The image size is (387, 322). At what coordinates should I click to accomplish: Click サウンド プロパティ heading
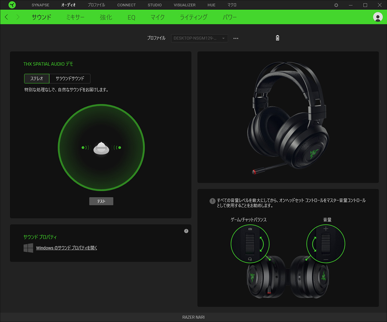click(40, 237)
